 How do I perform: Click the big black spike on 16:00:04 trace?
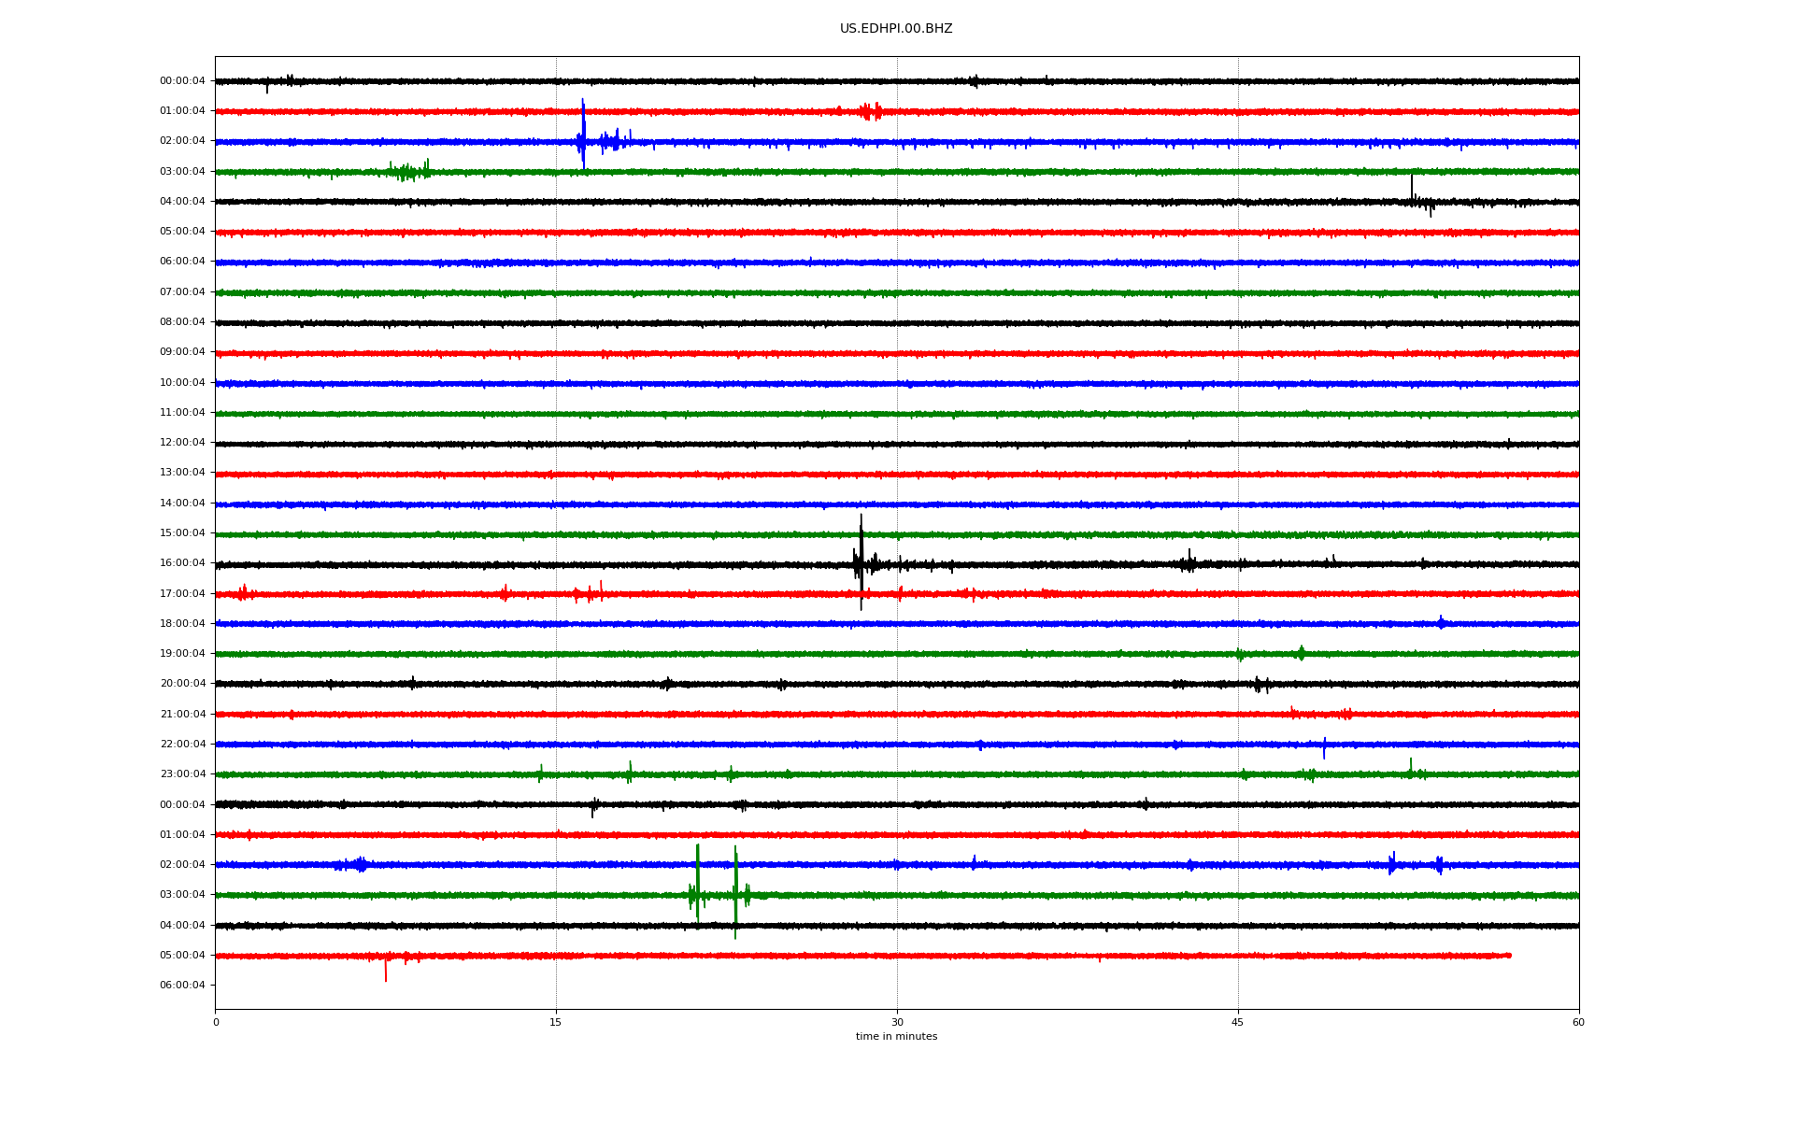click(x=861, y=559)
